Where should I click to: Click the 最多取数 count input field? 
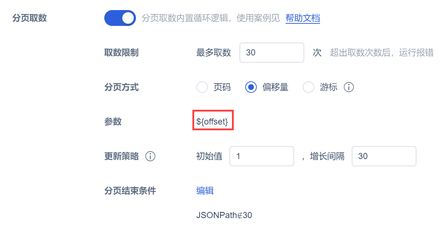point(272,53)
